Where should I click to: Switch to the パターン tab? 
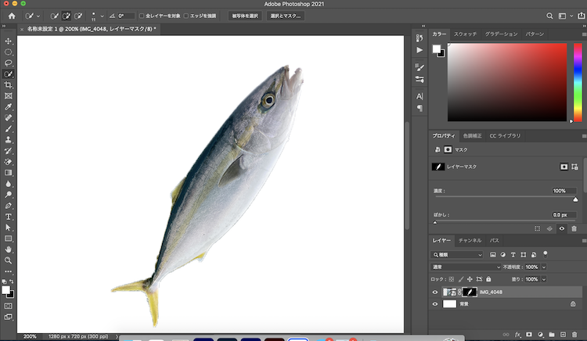pyautogui.click(x=535, y=34)
